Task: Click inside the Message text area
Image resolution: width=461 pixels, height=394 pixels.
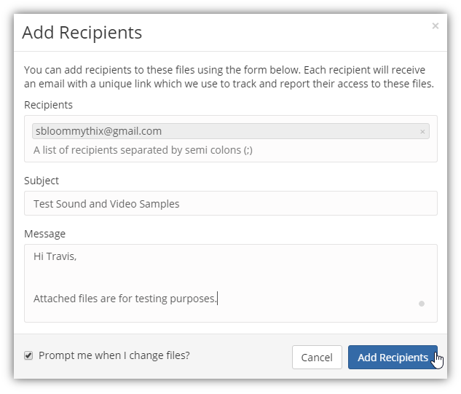Action: click(x=230, y=283)
